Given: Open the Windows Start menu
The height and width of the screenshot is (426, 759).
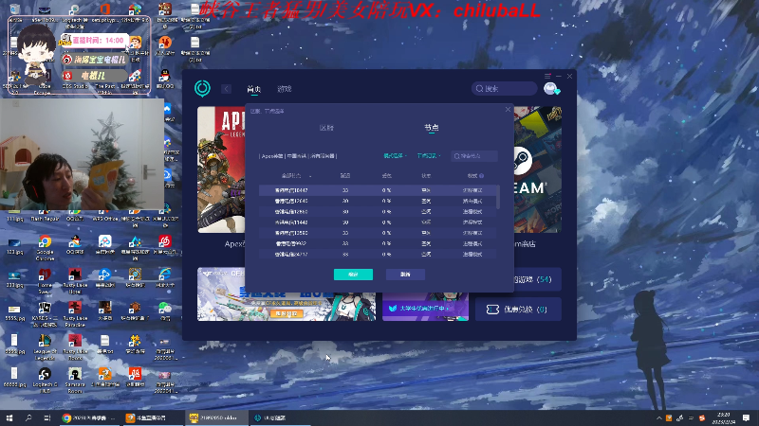Looking at the screenshot, I should coord(9,417).
